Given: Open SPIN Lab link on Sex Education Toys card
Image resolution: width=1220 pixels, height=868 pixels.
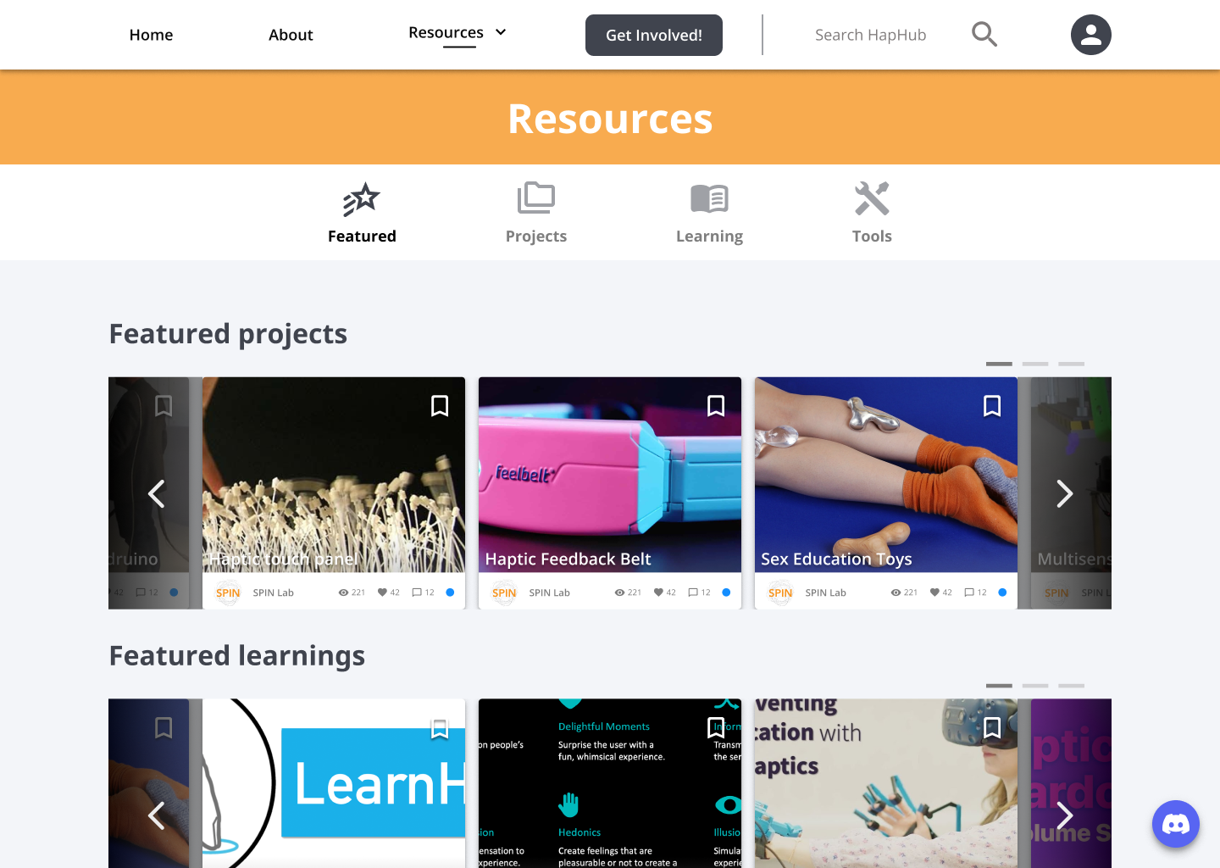Looking at the screenshot, I should (825, 593).
